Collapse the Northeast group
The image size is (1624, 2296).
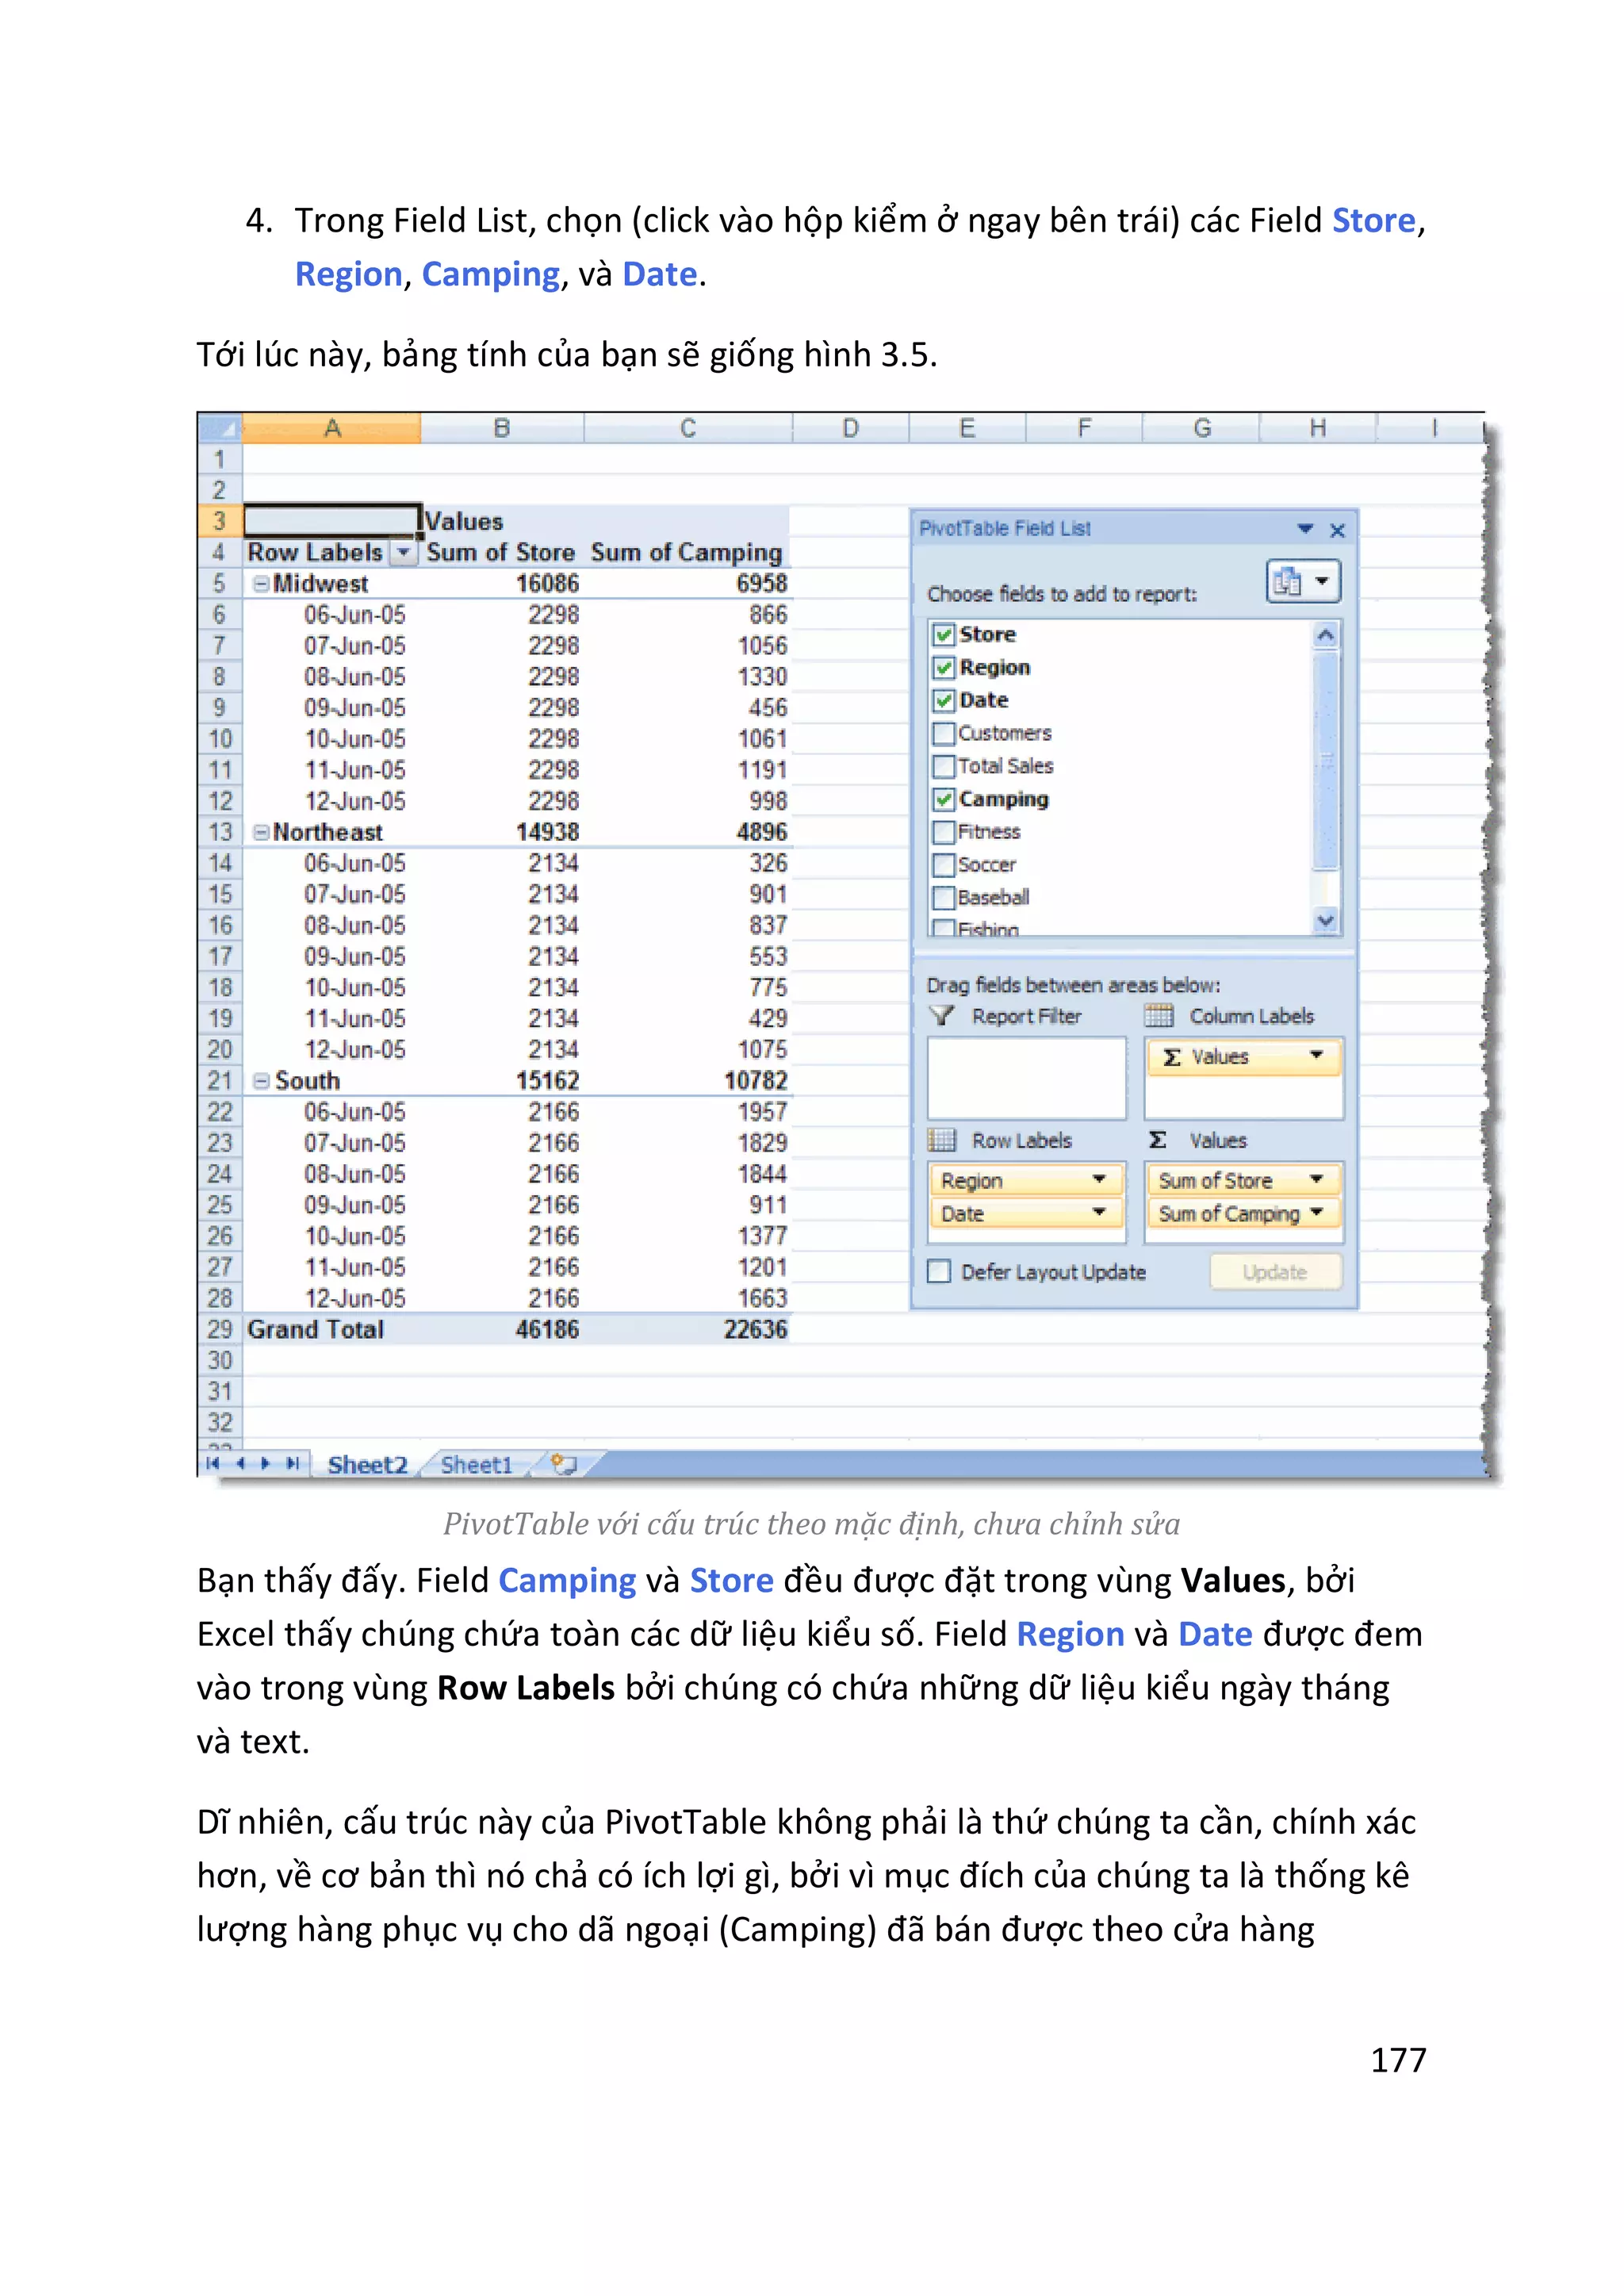pyautogui.click(x=260, y=832)
